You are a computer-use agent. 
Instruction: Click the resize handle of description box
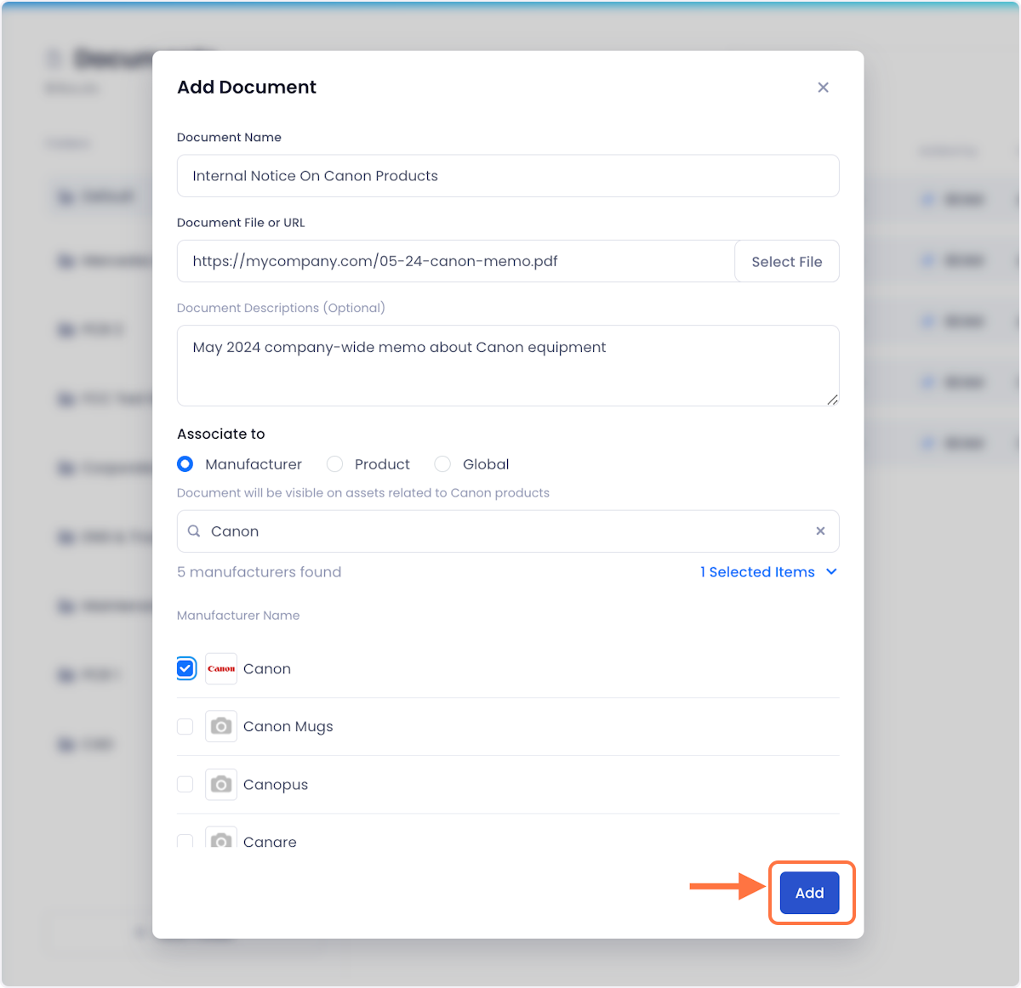[832, 400]
